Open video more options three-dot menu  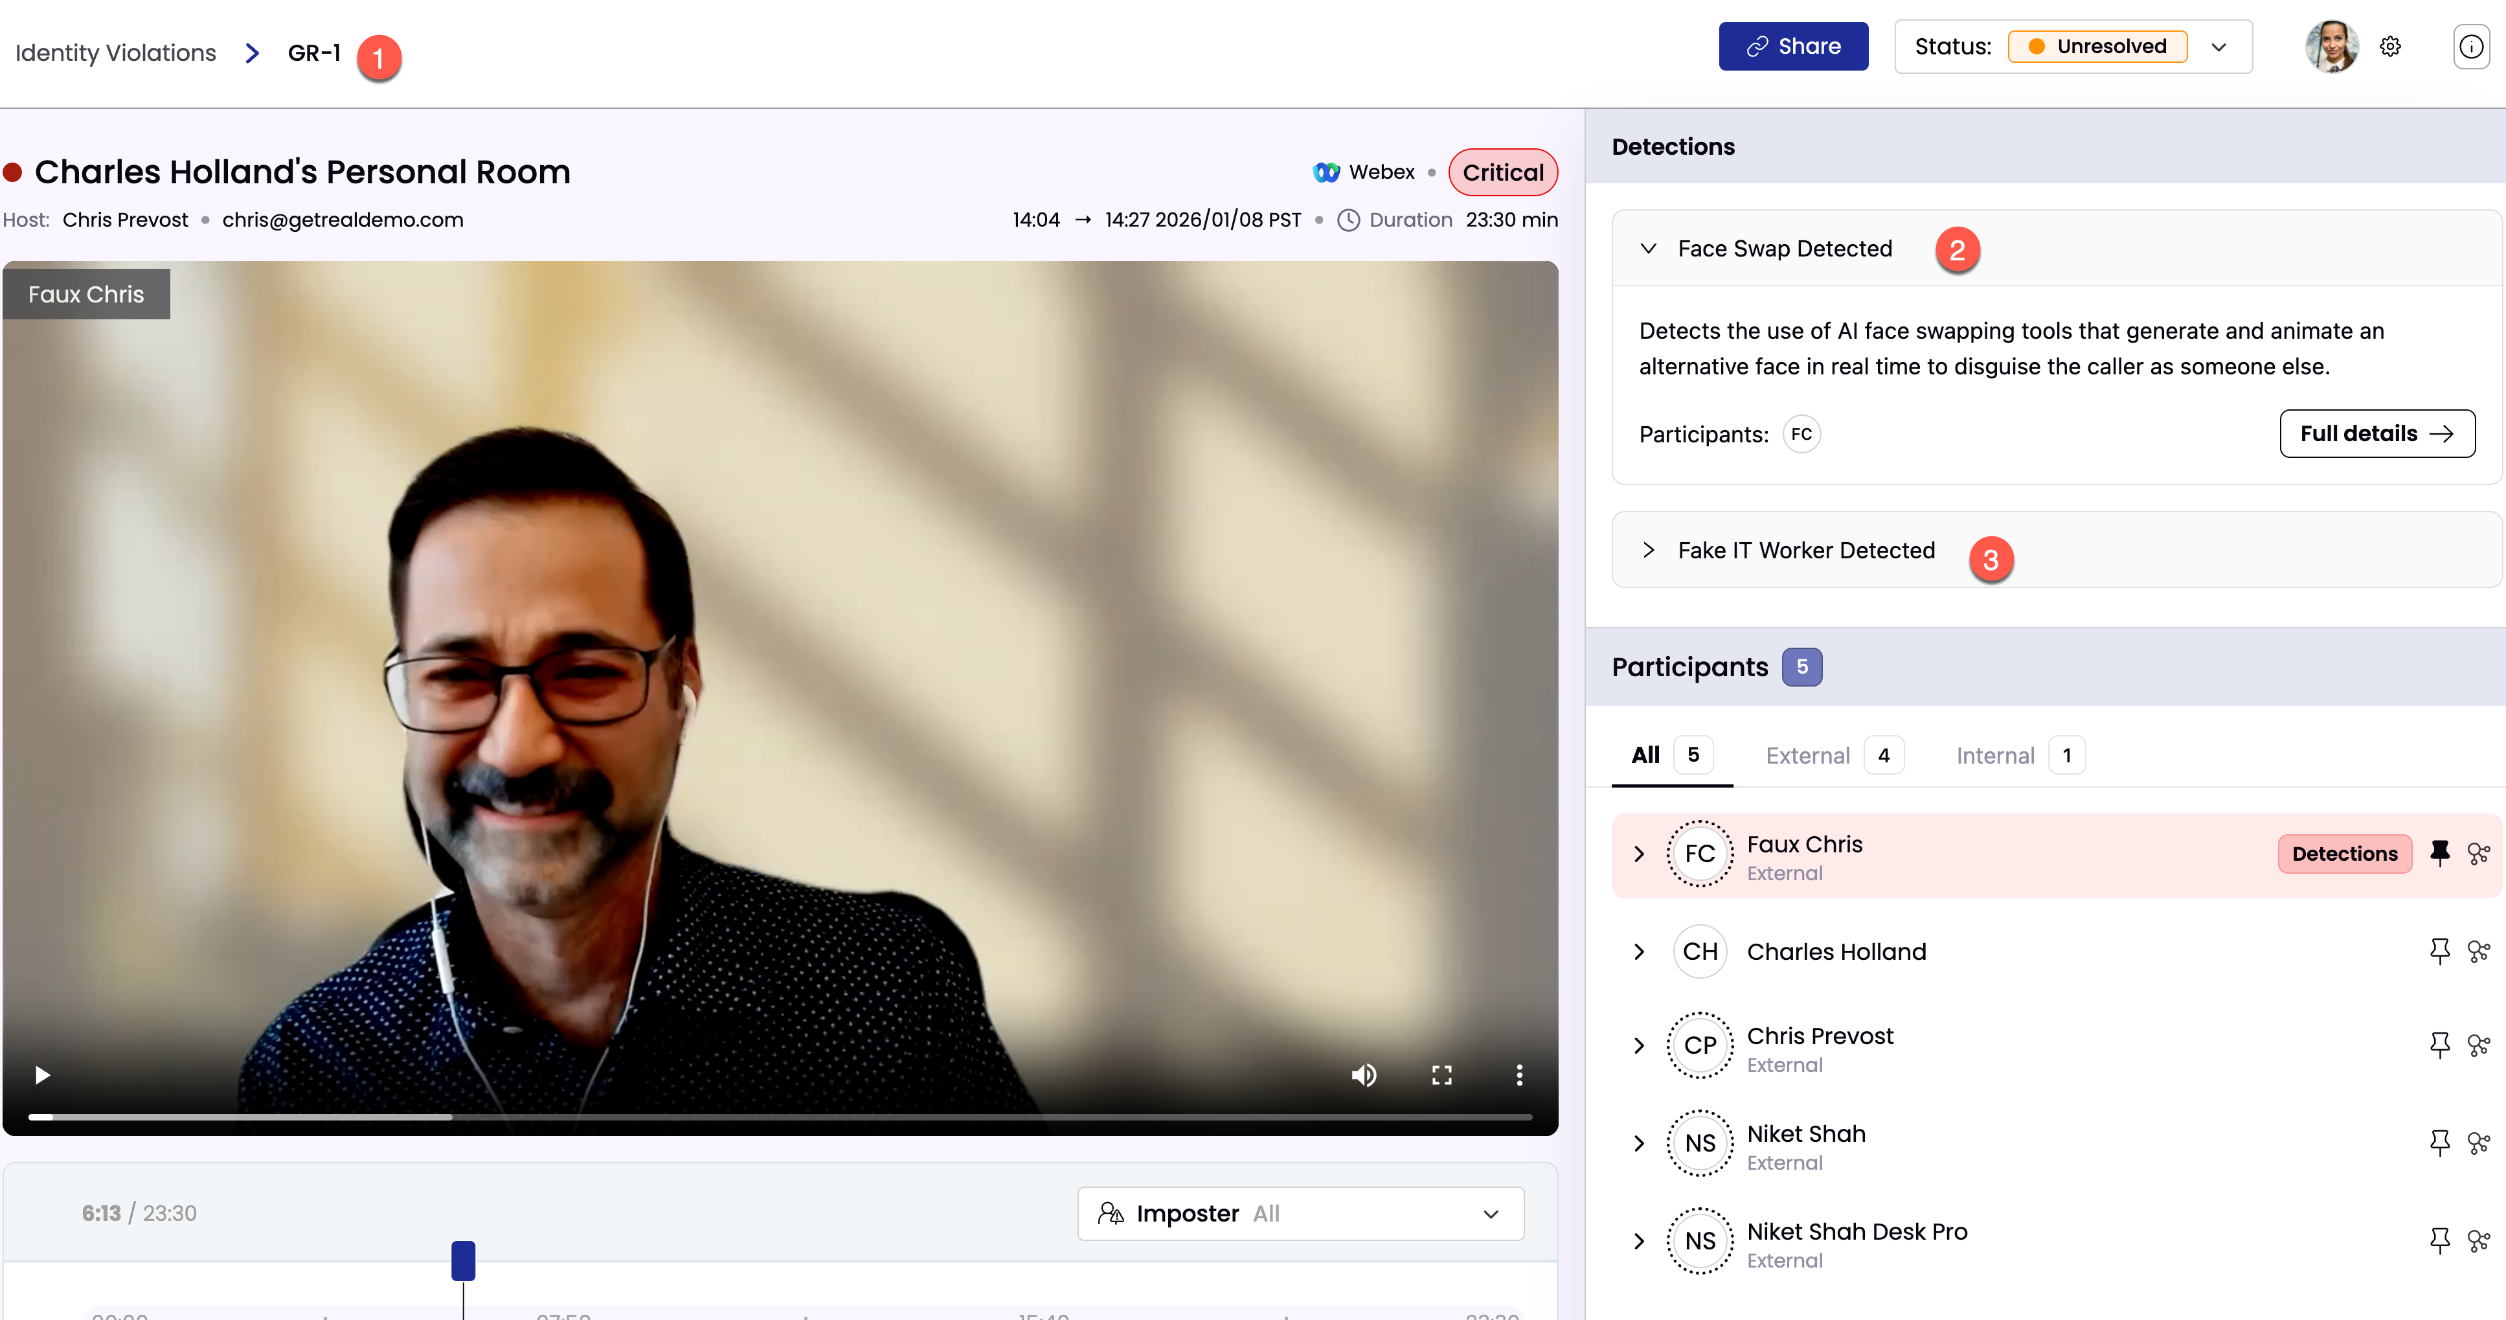point(1518,1075)
